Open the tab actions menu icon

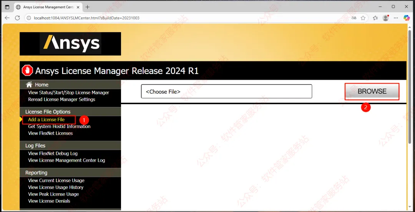click(7, 7)
